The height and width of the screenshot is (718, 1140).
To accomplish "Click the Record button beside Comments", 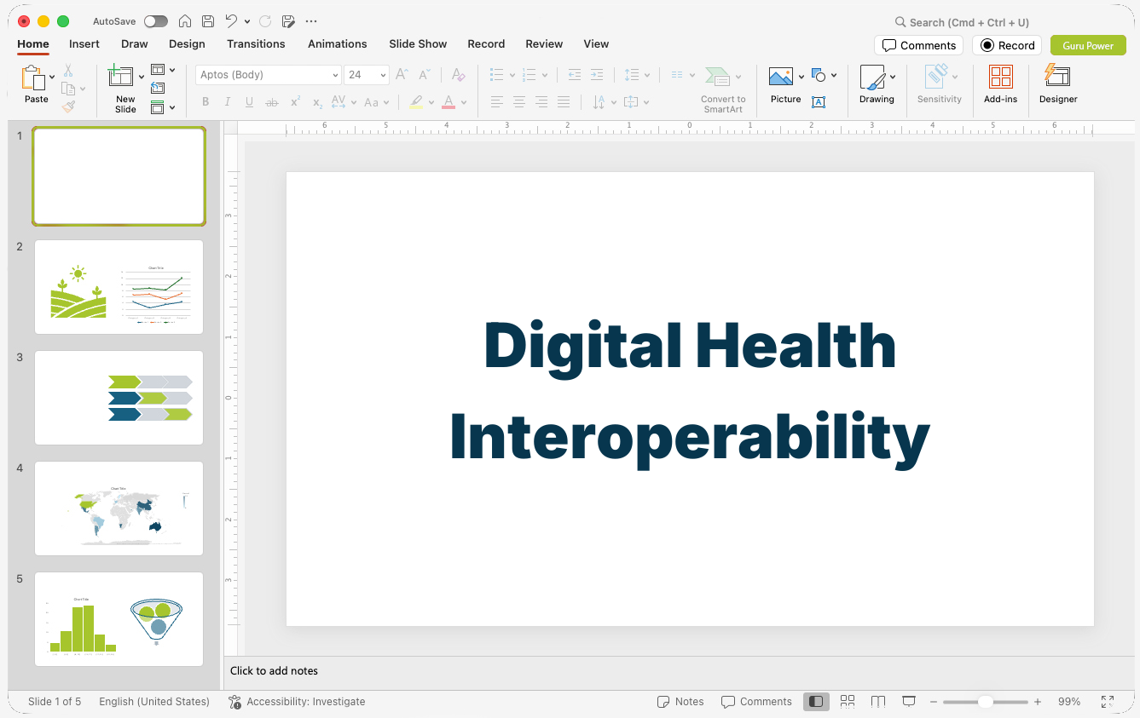I will (x=1007, y=45).
